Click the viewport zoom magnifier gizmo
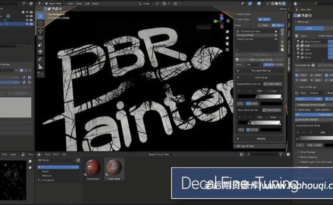 [227, 32]
